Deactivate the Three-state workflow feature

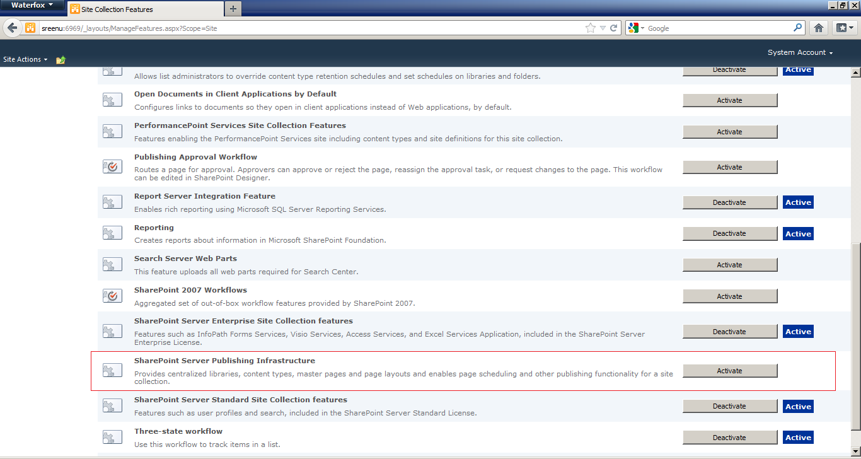point(730,438)
